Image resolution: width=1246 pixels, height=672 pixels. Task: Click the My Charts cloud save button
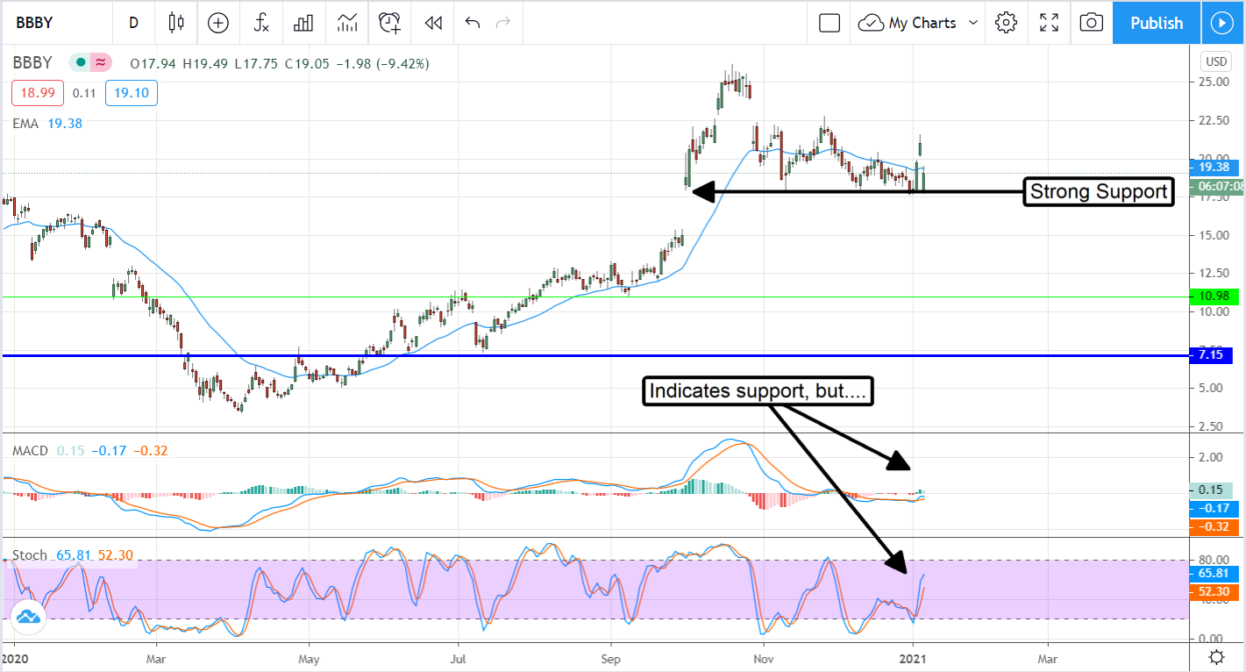tap(908, 23)
